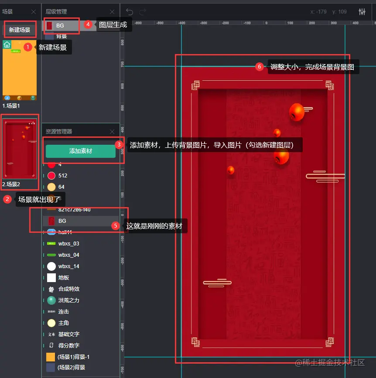Click the digit icon of 得分数字

pos(51,345)
